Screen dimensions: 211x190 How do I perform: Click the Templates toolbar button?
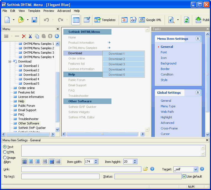(x=105, y=20)
